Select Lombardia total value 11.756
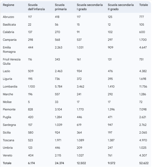This screenshot has width=152, height=167. click(x=143, y=86)
